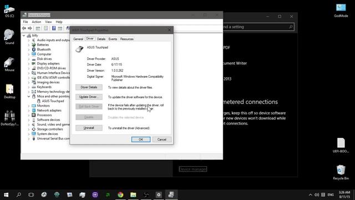The width and height of the screenshot is (355, 200).
Task: Open the Mouse desktop shortcut
Action: click(9, 64)
